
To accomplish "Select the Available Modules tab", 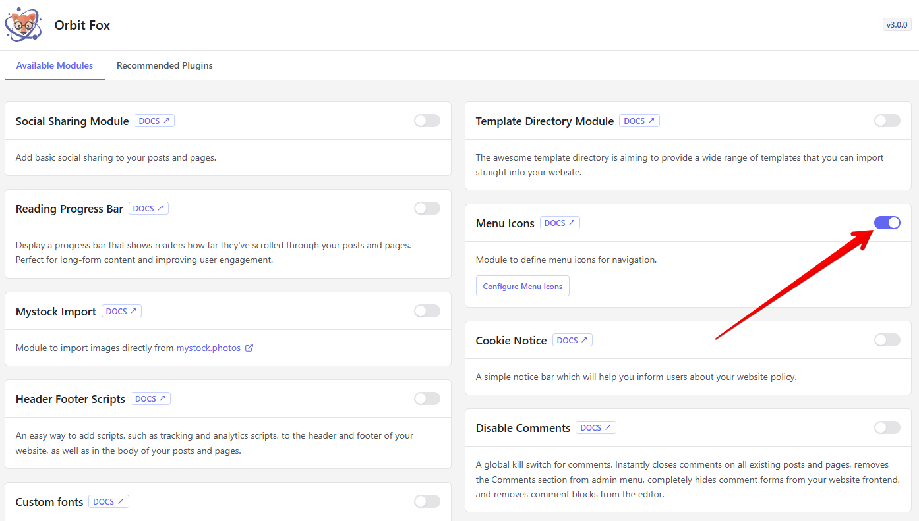I will point(55,66).
